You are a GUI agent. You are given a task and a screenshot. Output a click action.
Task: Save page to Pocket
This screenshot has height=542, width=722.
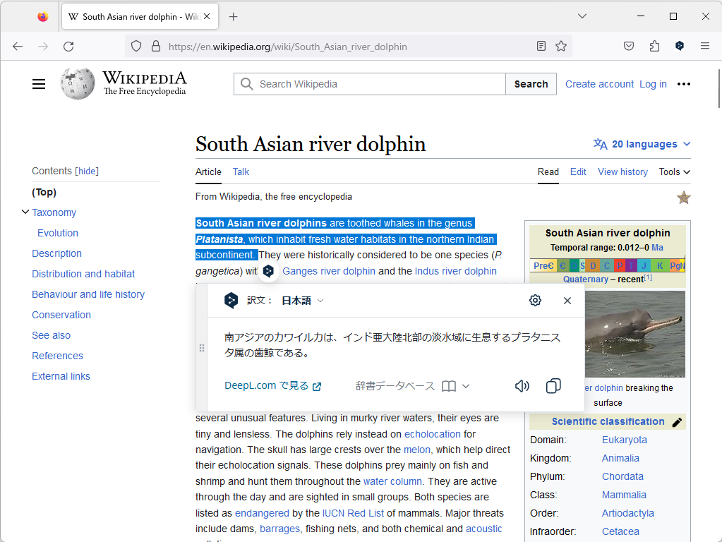(x=628, y=46)
